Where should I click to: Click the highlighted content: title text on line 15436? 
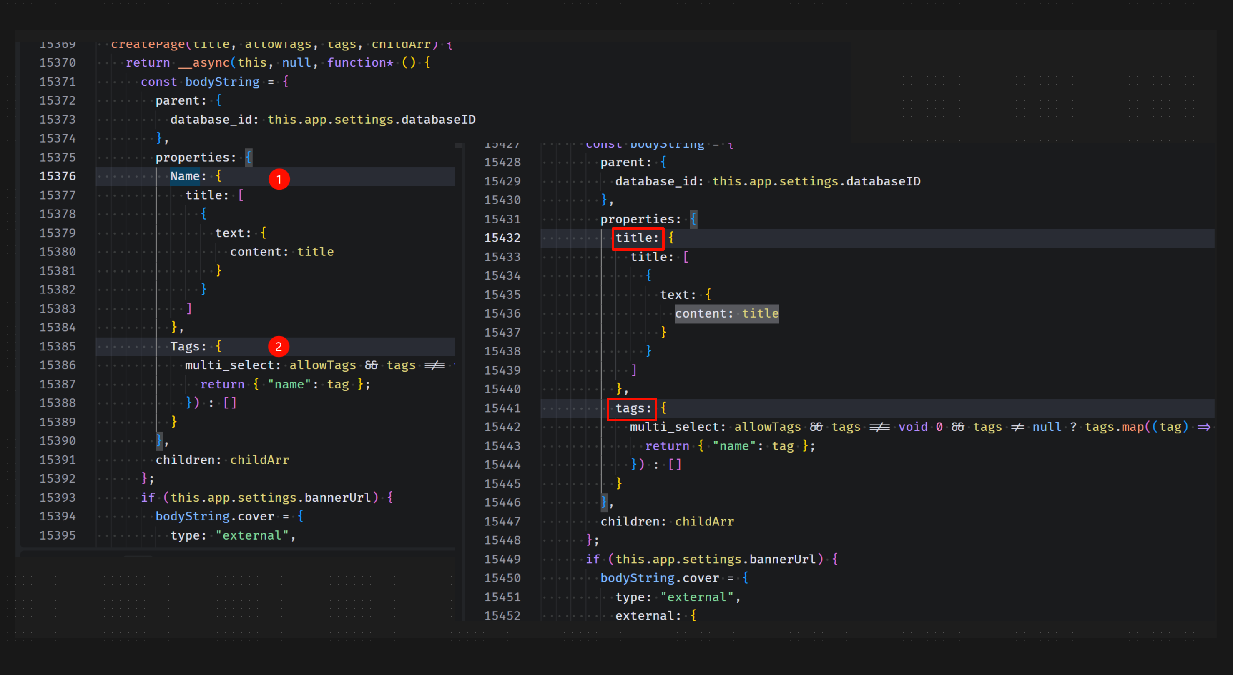click(726, 314)
